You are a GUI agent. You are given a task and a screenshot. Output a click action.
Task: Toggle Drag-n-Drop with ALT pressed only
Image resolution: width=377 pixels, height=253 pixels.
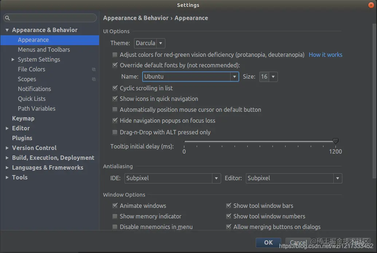point(115,132)
